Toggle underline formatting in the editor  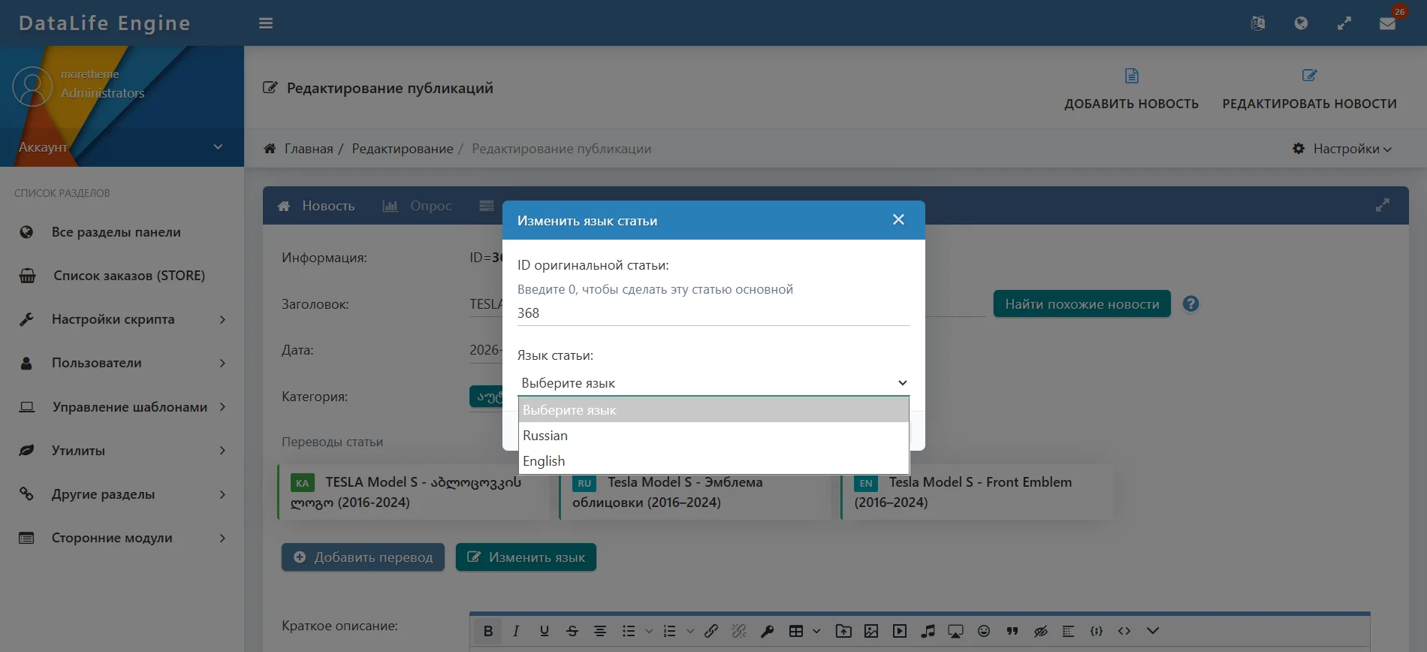tap(545, 631)
